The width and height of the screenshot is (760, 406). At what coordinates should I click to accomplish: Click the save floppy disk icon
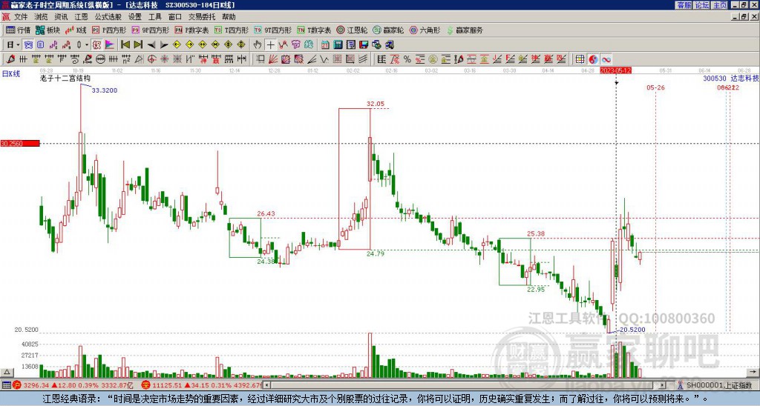point(364,45)
